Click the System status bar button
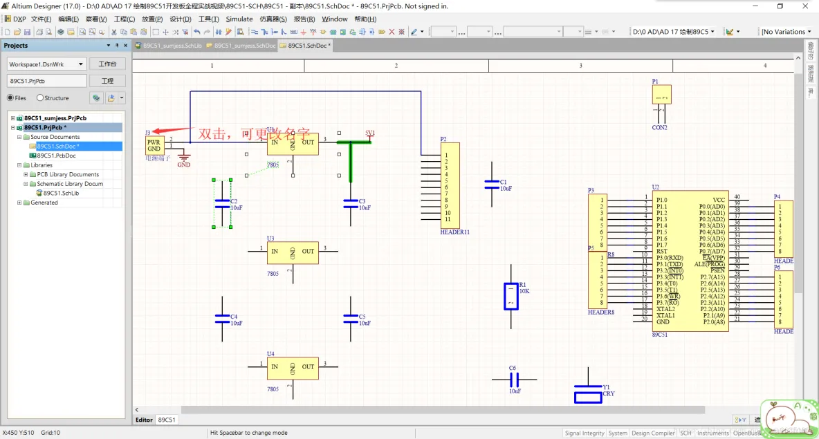Viewport: 819px width, 439px height. tap(618, 433)
